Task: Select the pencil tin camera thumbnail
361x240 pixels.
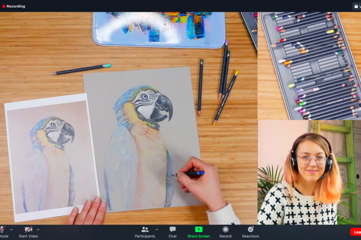Action: pos(309,66)
